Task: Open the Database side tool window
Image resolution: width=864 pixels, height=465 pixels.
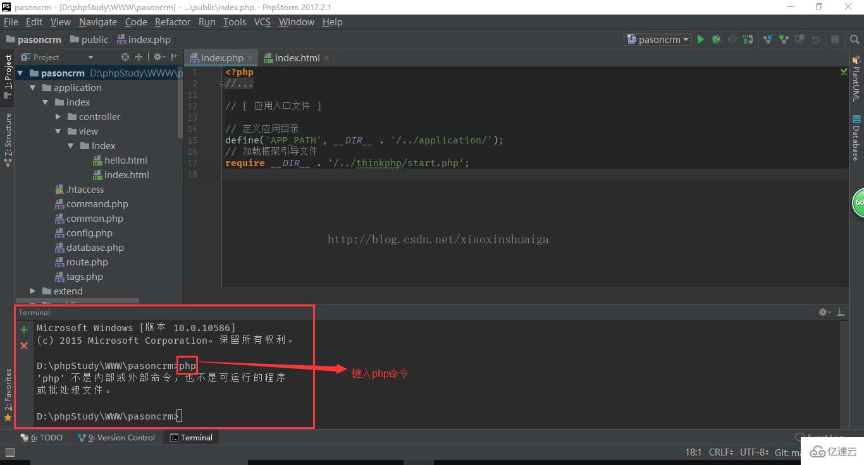Action: click(x=856, y=138)
